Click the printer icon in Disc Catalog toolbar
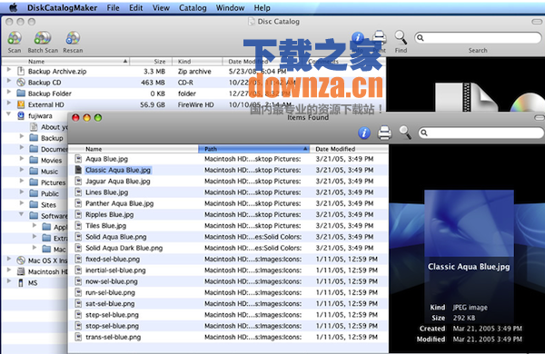Screen dimensions: 545x354 (380, 37)
